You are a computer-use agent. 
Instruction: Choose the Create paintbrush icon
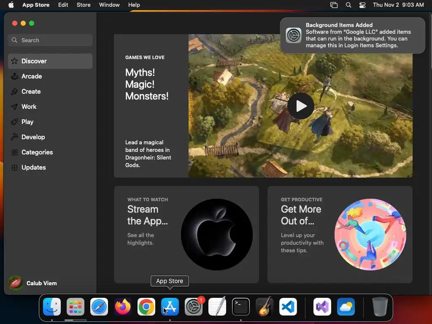point(14,92)
